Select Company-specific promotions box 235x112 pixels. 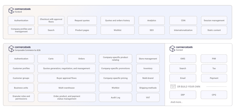pos(115,69)
